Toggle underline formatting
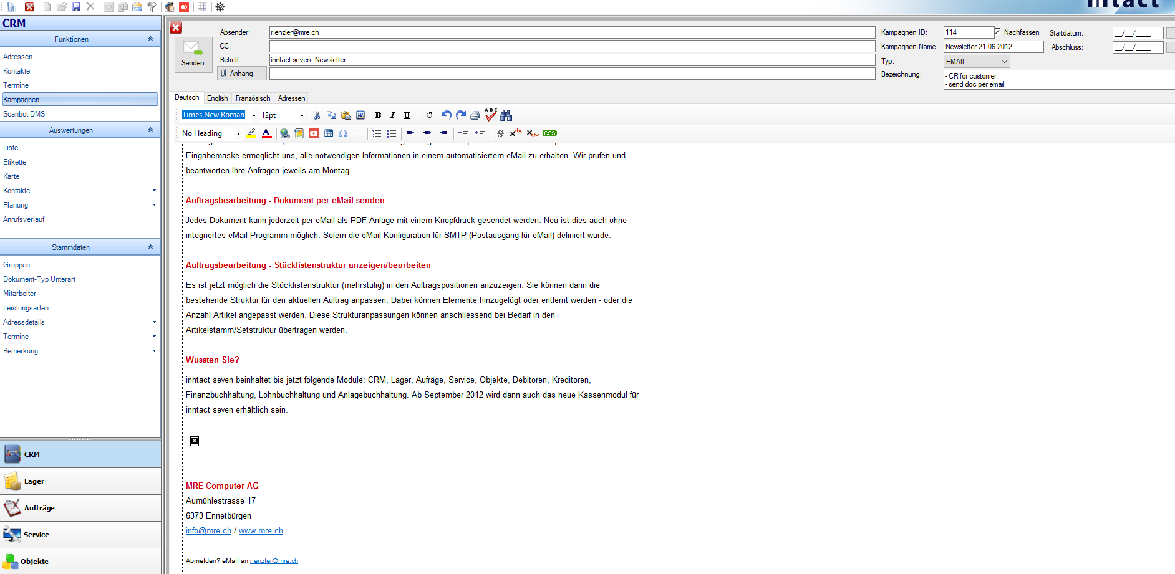 (x=407, y=115)
